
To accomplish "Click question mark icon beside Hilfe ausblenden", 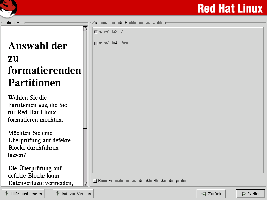I will [6, 194].
